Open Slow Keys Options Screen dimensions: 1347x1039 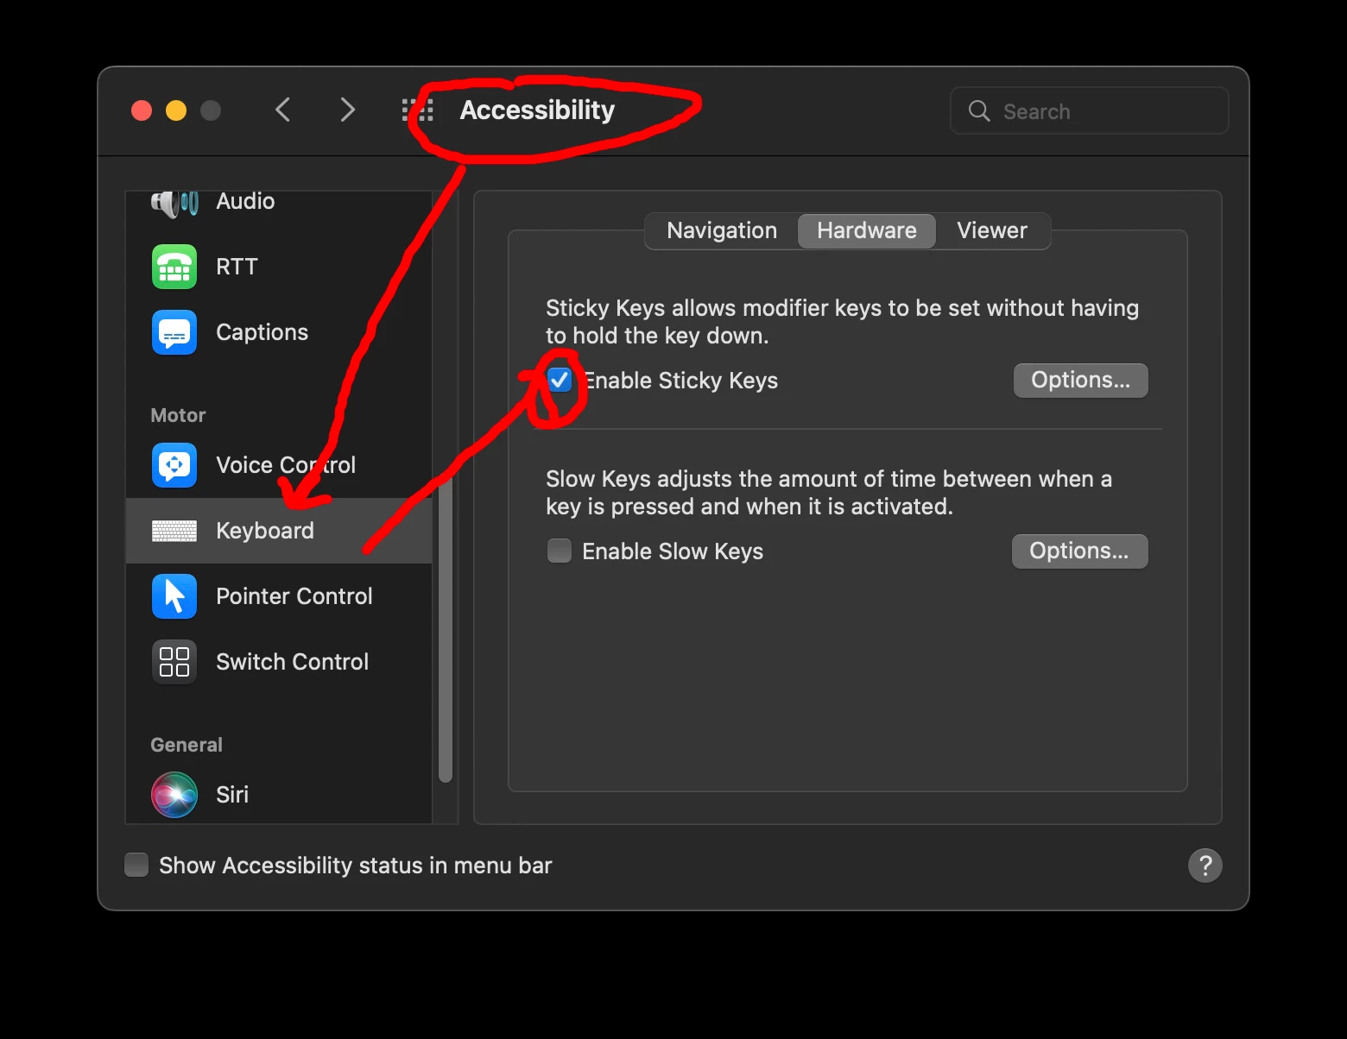point(1080,551)
